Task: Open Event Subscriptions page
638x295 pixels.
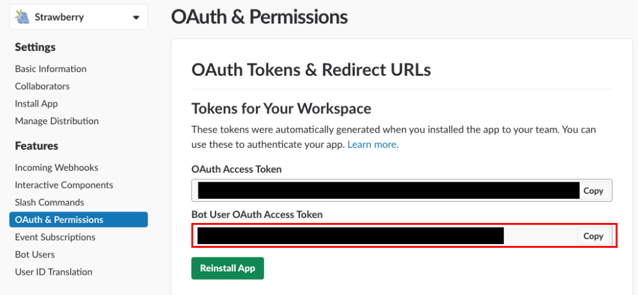Action: click(x=56, y=237)
